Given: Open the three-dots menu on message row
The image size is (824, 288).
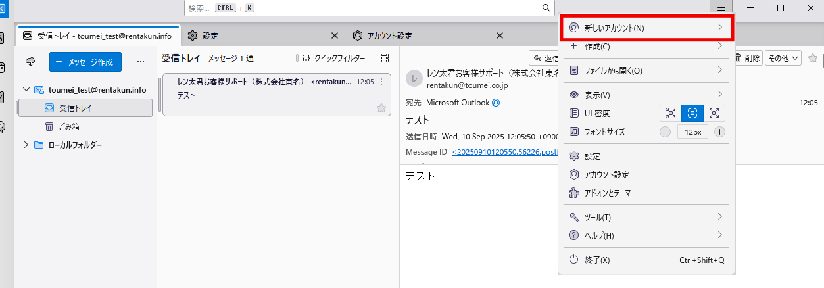Looking at the screenshot, I should [381, 82].
